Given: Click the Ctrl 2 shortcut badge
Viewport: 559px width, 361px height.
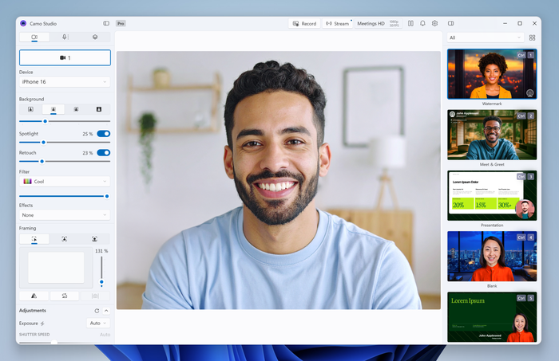Looking at the screenshot, I should [525, 116].
